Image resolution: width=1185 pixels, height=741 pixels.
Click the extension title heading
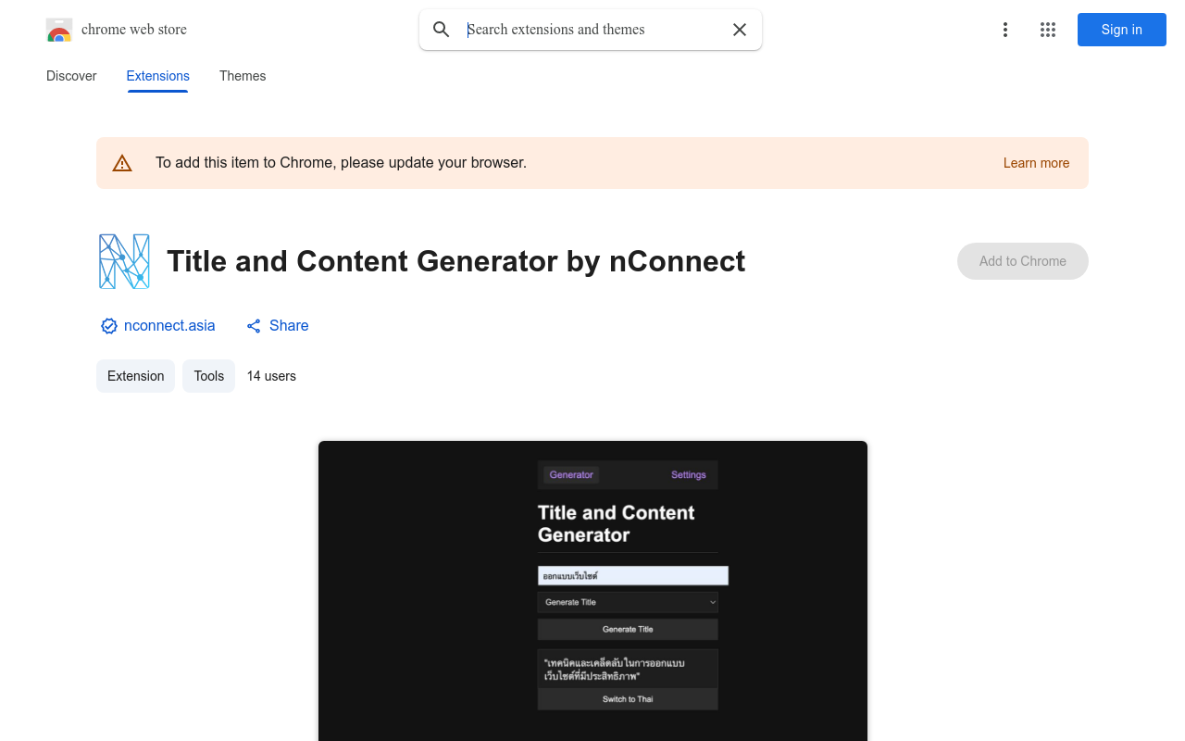(455, 261)
